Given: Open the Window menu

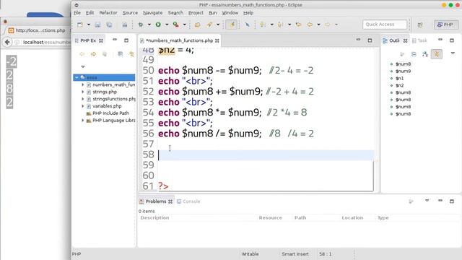Looking at the screenshot, I should tap(230, 13).
